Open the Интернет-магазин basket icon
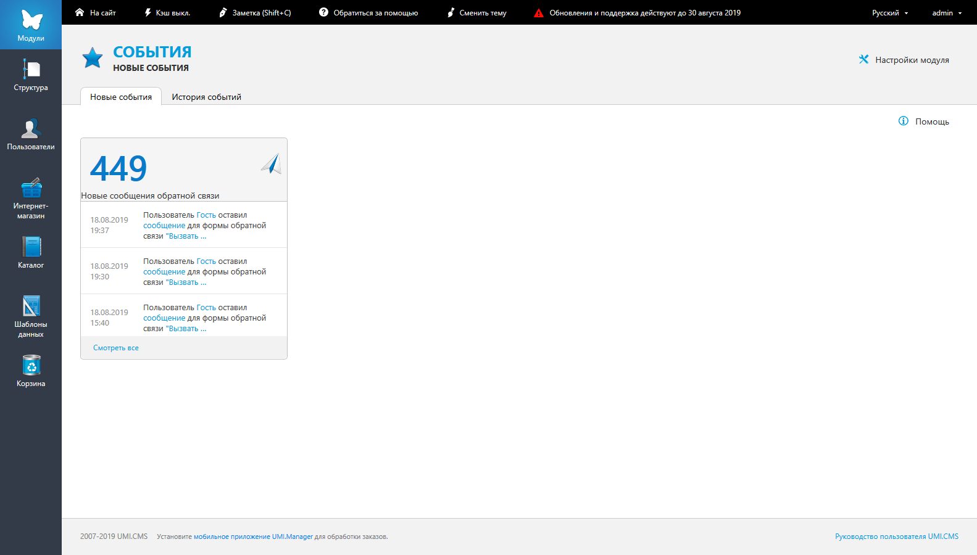Image resolution: width=977 pixels, height=555 pixels. (31, 188)
